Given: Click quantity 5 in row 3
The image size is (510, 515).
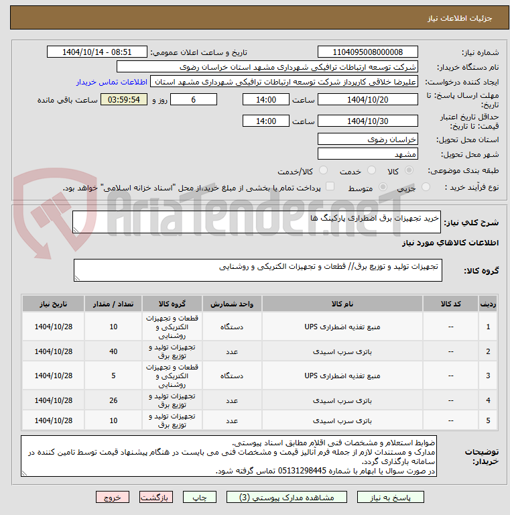Looking at the screenshot, I should tap(113, 376).
